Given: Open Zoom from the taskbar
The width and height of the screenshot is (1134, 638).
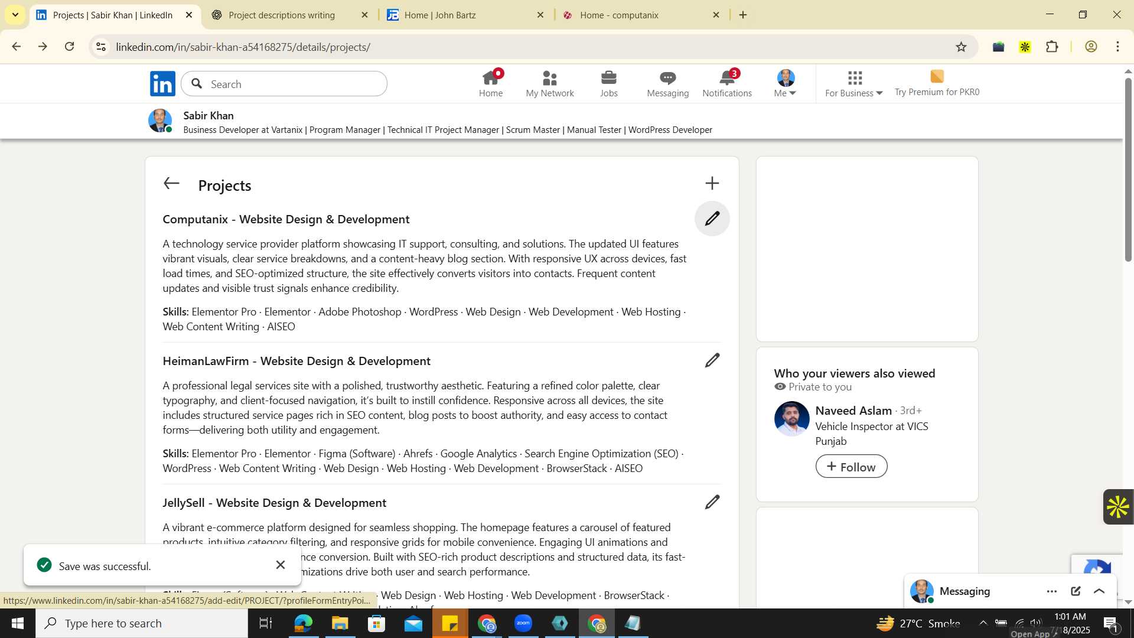Looking at the screenshot, I should 523,623.
